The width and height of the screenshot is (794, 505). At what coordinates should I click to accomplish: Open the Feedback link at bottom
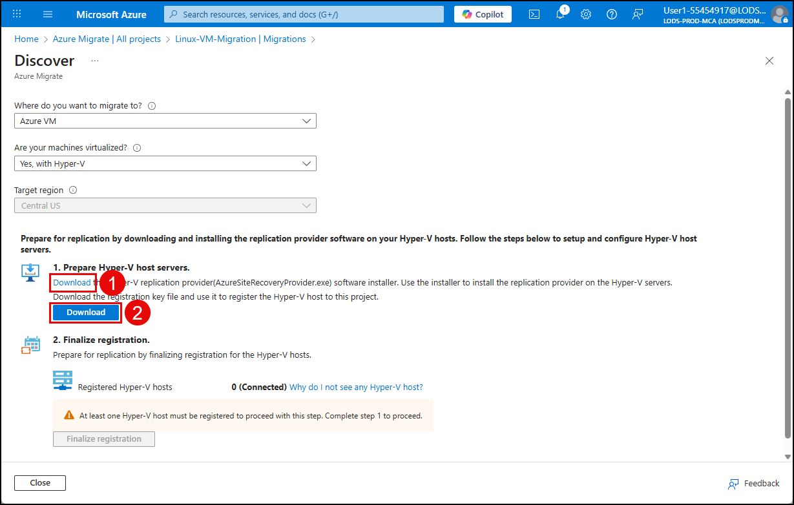754,484
